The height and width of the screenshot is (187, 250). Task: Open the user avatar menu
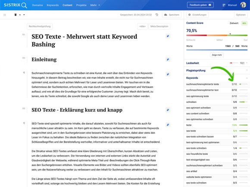click(243, 5)
